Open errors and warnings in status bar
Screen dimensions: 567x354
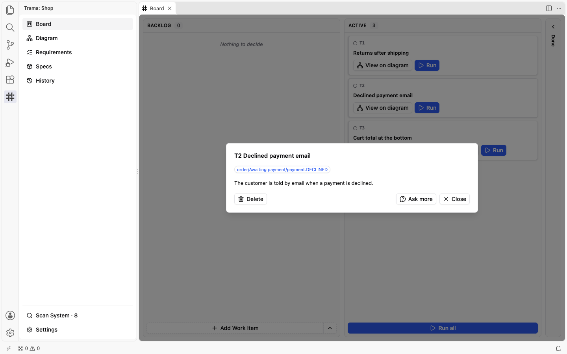pos(29,348)
